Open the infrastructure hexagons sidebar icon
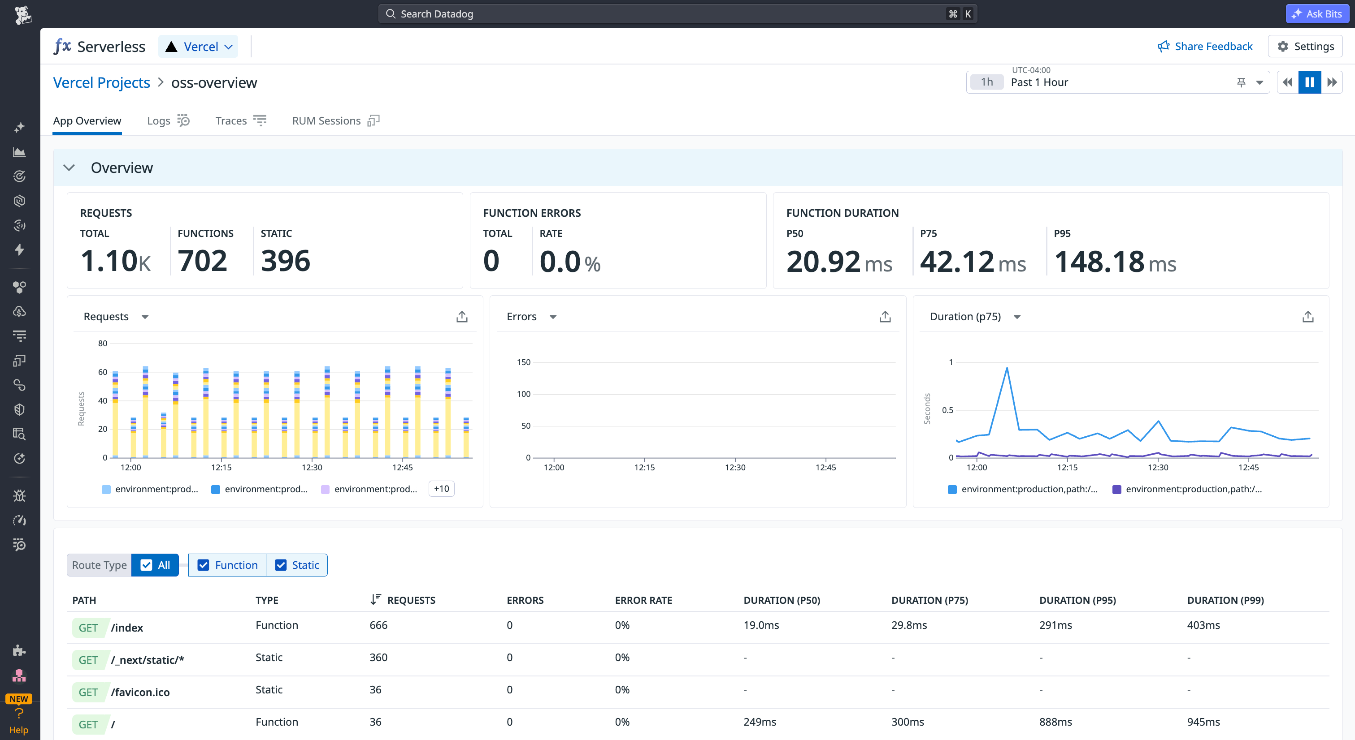The width and height of the screenshot is (1355, 740). pos(19,287)
